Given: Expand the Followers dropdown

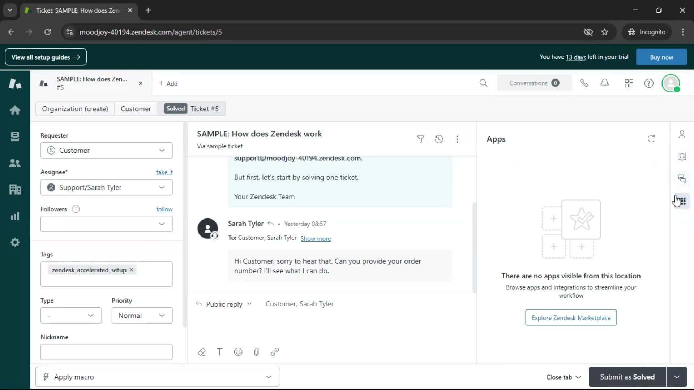Looking at the screenshot, I should [x=106, y=224].
